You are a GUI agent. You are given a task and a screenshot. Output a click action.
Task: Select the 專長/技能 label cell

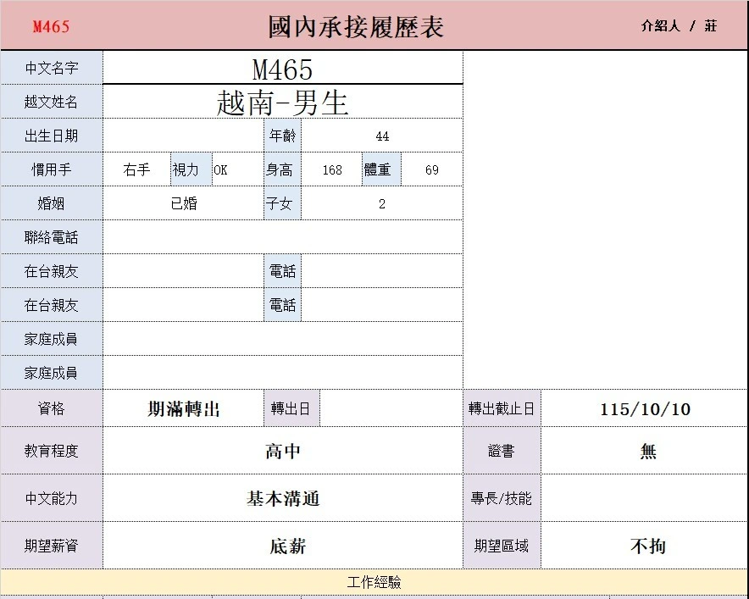(x=502, y=498)
